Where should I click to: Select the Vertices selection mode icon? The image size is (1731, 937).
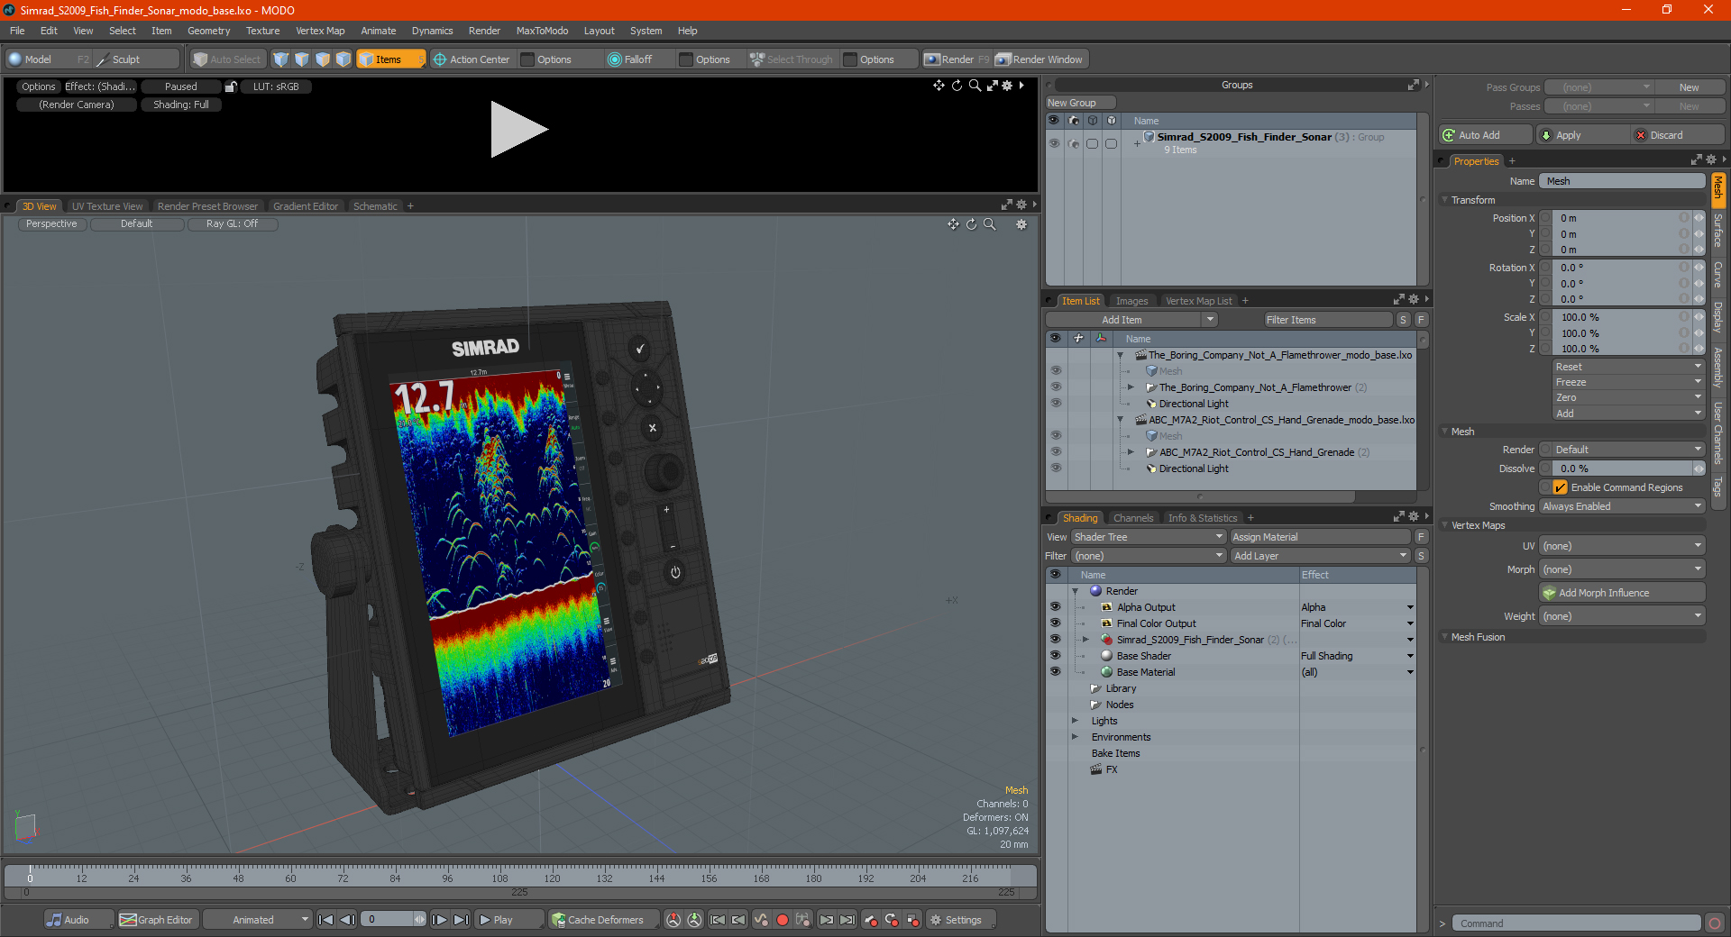[281, 59]
